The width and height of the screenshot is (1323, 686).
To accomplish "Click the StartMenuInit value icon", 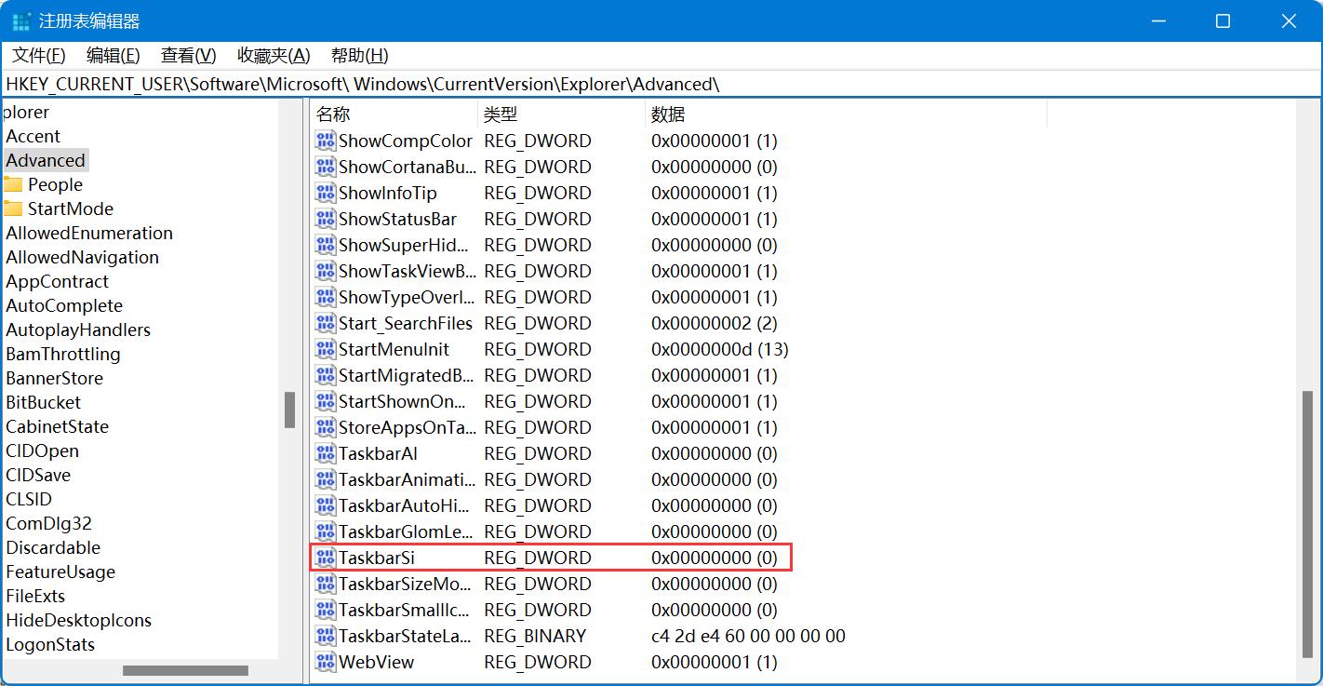I will [x=325, y=349].
